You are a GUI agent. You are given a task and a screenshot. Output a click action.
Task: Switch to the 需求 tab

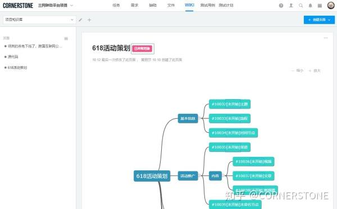[134, 5]
